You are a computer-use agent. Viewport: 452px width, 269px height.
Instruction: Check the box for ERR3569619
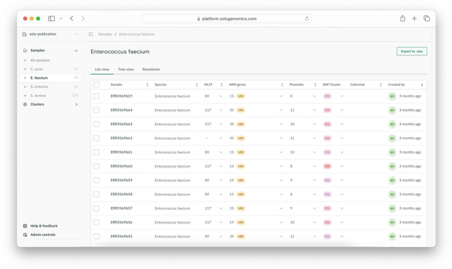(x=96, y=96)
